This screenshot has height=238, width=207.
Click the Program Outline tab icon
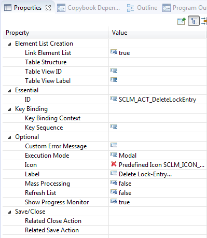pos(167,8)
